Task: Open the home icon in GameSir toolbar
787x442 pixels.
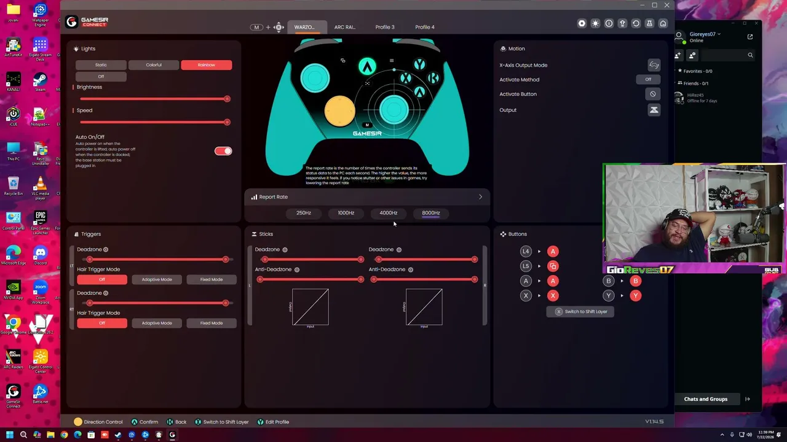Action: tap(663, 23)
